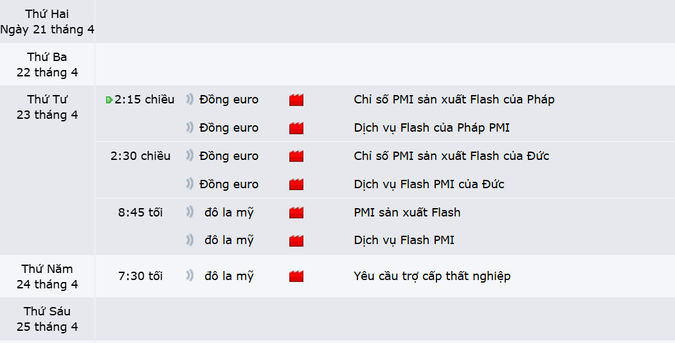This screenshot has height=343, width=675.
Task: Open the event Chỉ số PMI sản xuất Flash của Đức
Action: [451, 156]
